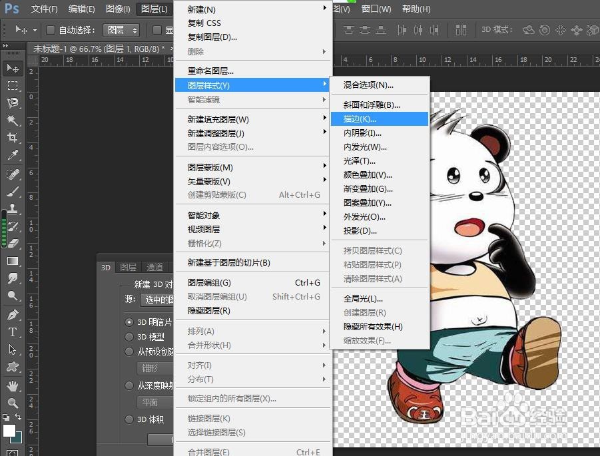The height and width of the screenshot is (456, 600).
Task: Switch to the 通道 panel tab
Action: [154, 267]
